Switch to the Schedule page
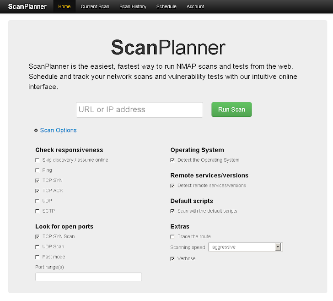The height and width of the screenshot is (301, 333). 166,7
